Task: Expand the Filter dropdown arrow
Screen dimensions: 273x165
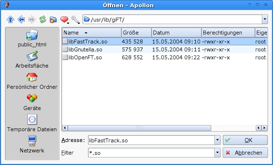Action: (x=217, y=153)
